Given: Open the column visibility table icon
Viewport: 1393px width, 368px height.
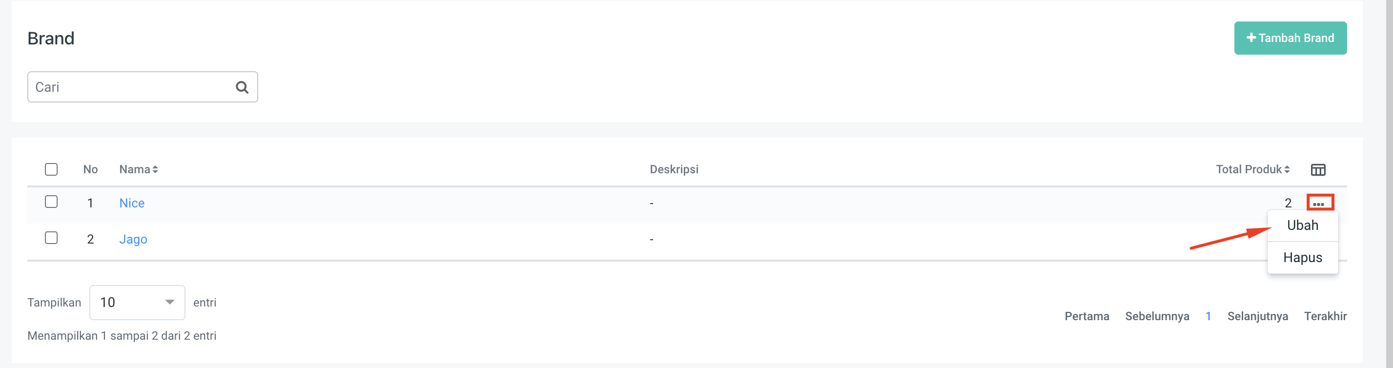Looking at the screenshot, I should click(1318, 170).
